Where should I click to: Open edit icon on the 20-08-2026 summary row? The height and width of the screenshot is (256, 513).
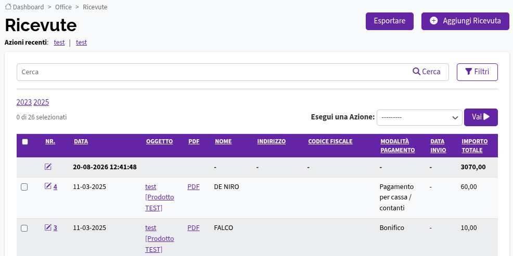[48, 167]
